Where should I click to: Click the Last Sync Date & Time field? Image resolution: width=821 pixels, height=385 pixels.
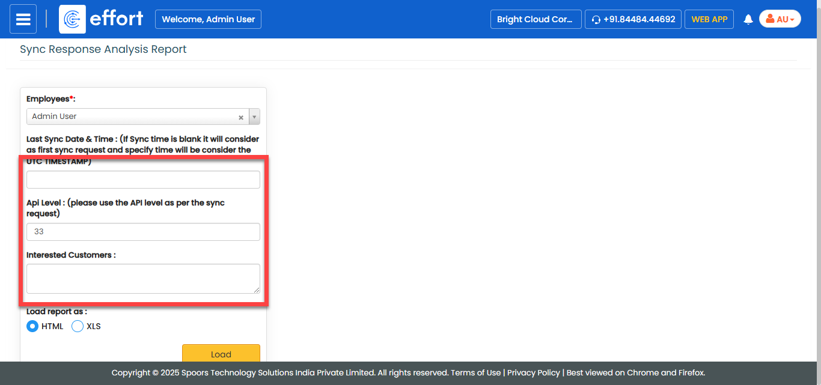click(143, 180)
